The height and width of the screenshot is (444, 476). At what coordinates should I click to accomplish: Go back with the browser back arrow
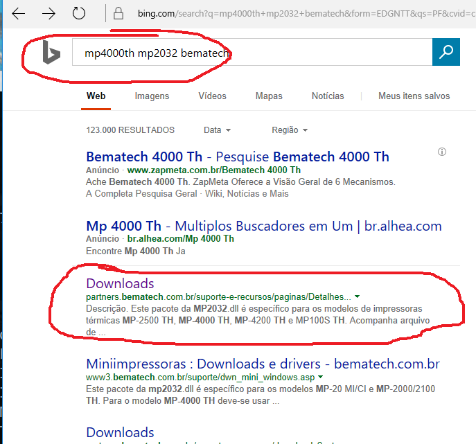pyautogui.click(x=19, y=14)
